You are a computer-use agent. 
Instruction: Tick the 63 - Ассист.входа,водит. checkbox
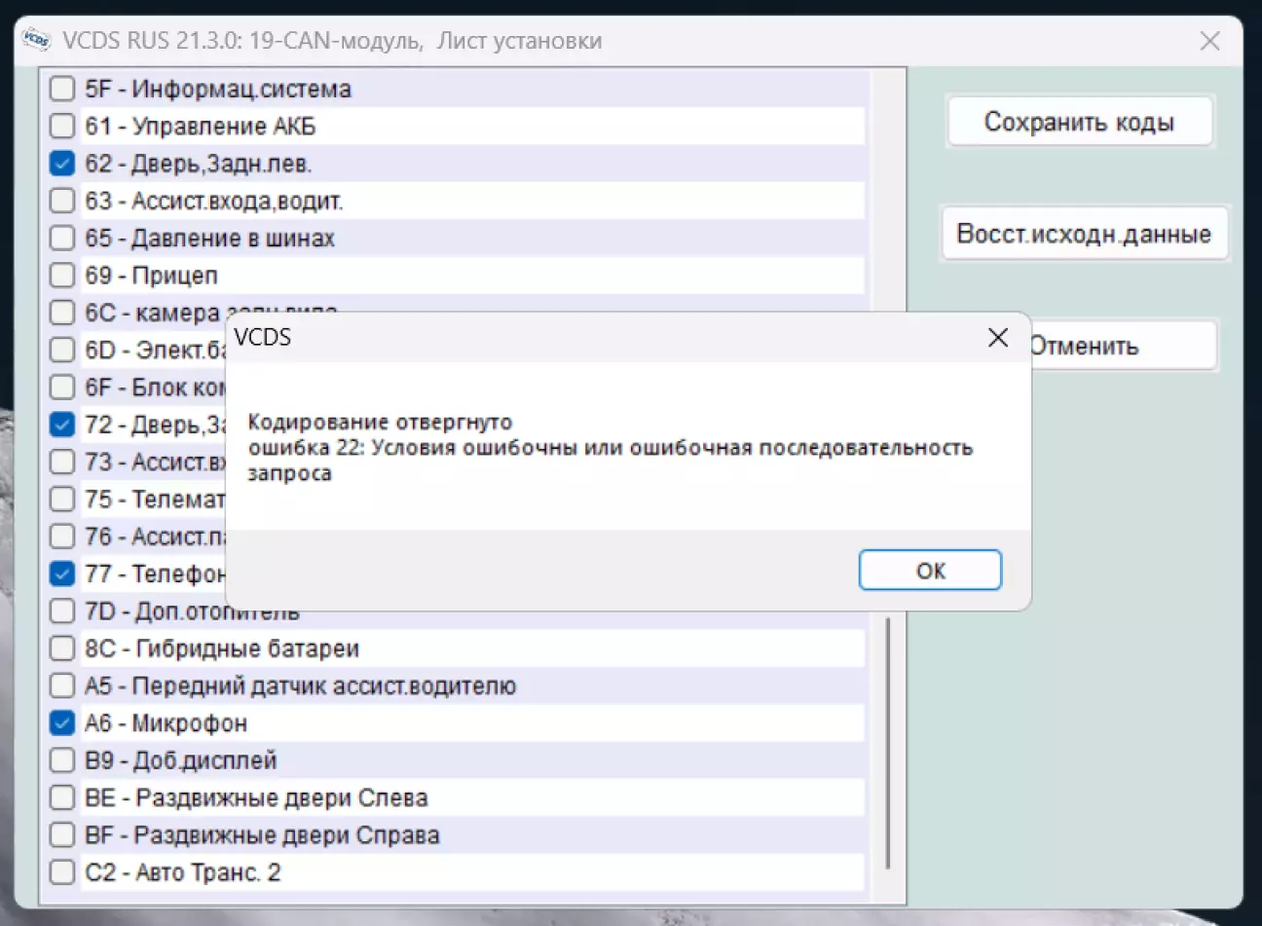pos(62,201)
